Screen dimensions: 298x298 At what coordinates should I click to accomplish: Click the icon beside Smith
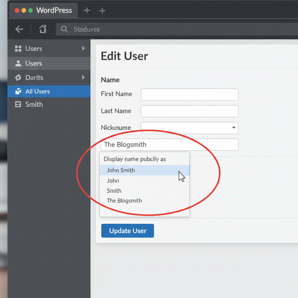pos(18,104)
